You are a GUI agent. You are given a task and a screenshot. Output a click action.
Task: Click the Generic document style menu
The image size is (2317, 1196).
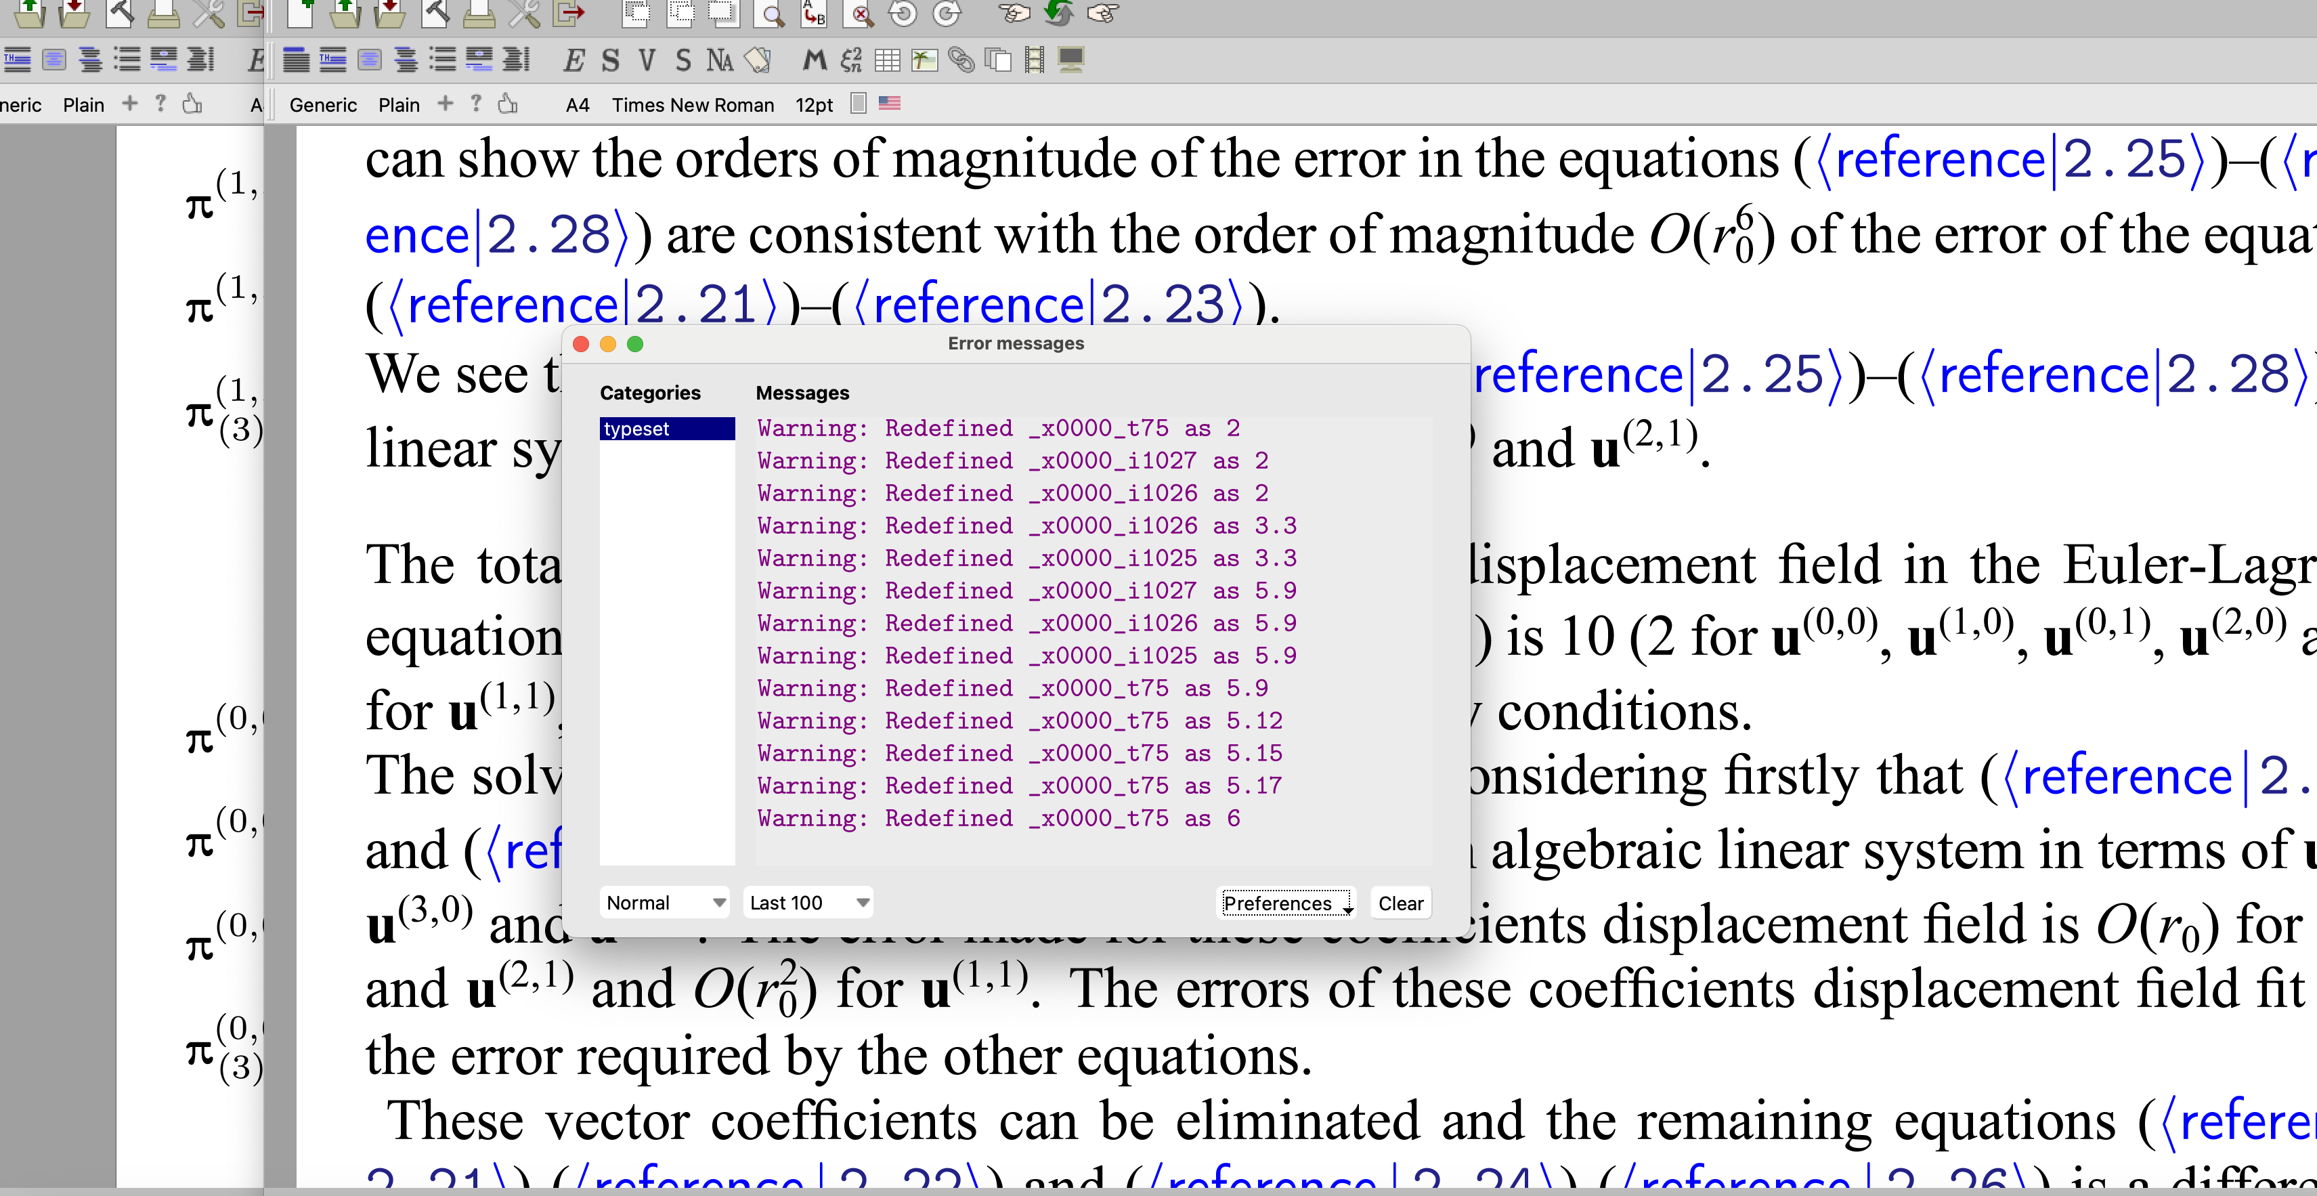323,105
